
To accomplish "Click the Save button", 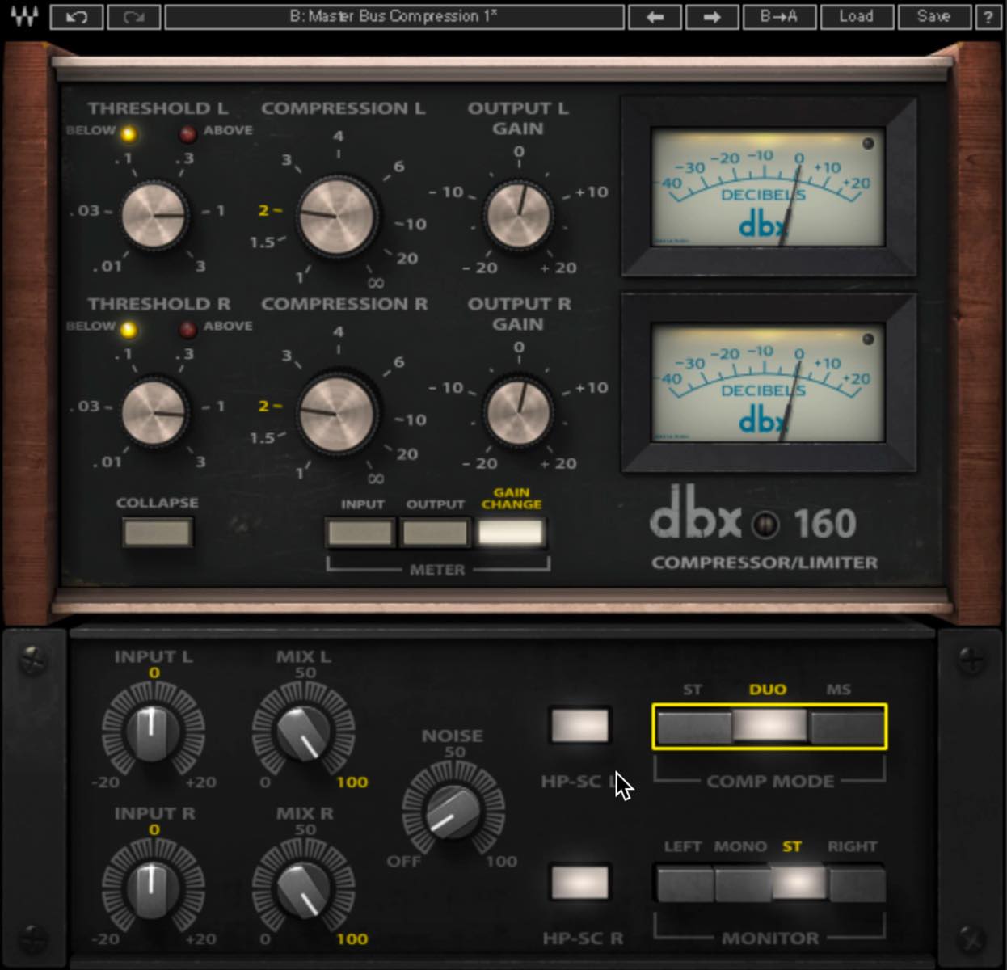I will point(933,16).
